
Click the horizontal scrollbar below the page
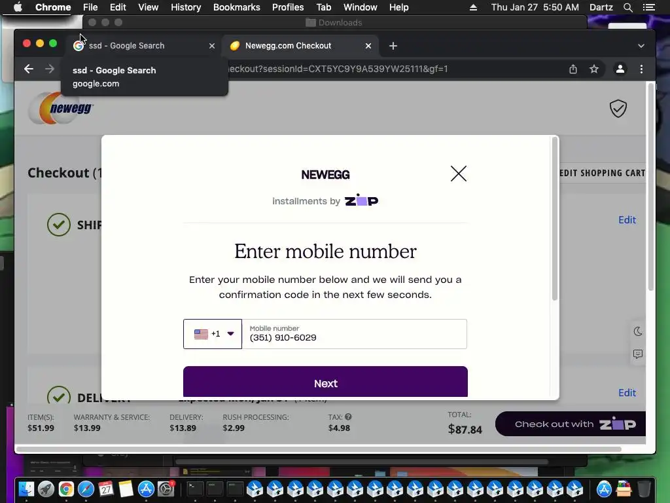point(319,449)
